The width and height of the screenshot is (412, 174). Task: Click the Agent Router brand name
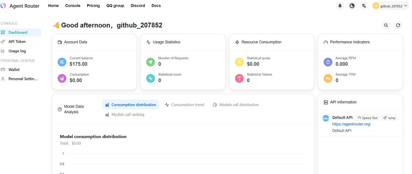24,6
